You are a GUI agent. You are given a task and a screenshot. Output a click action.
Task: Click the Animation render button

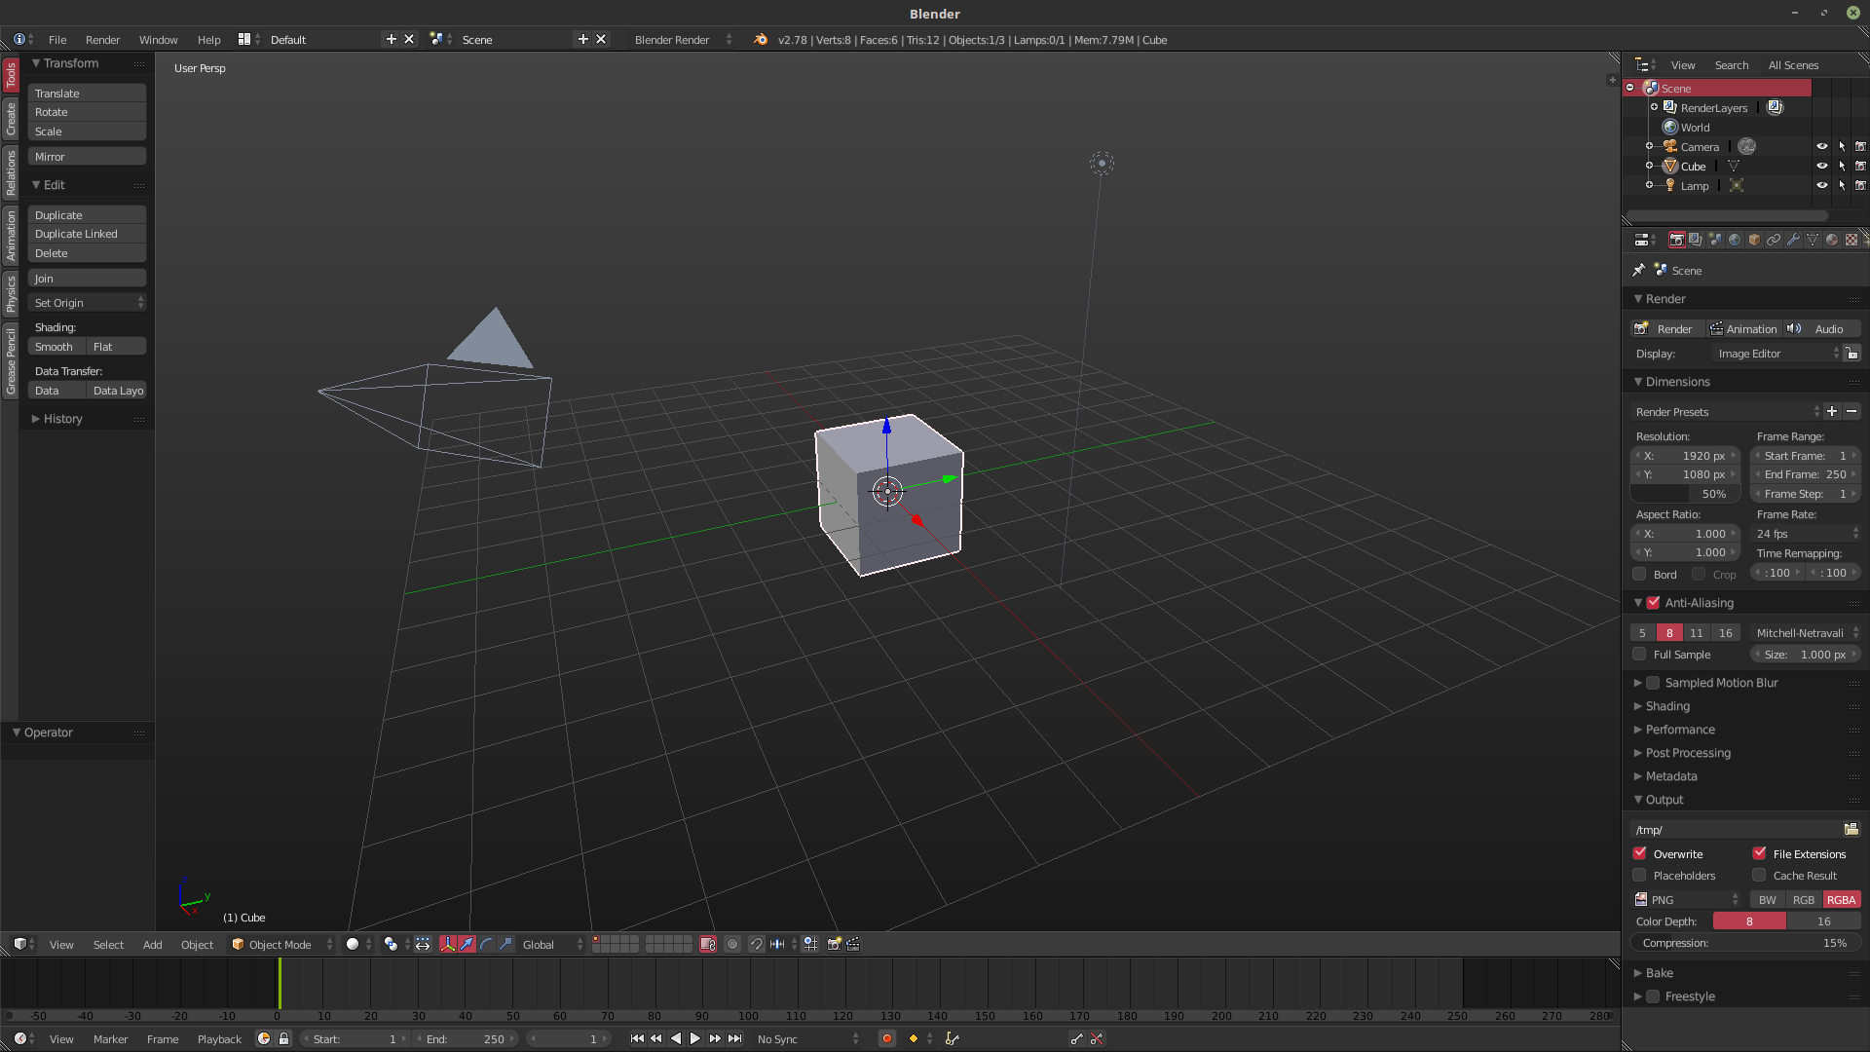click(1743, 328)
